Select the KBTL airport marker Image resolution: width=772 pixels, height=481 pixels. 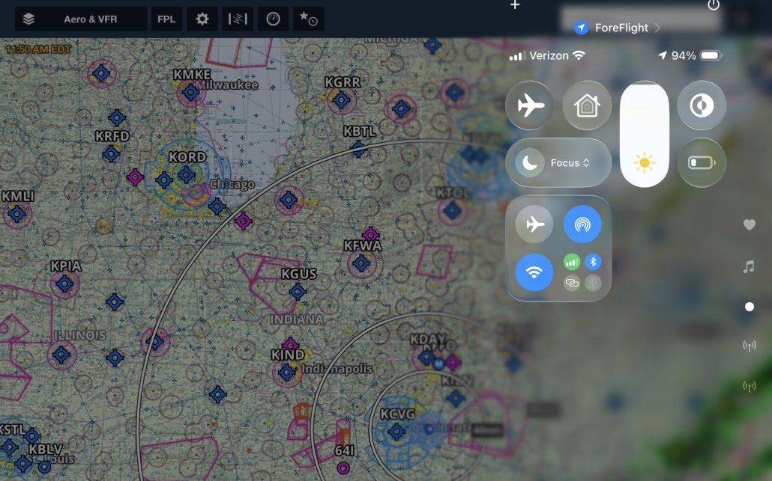[x=358, y=148]
